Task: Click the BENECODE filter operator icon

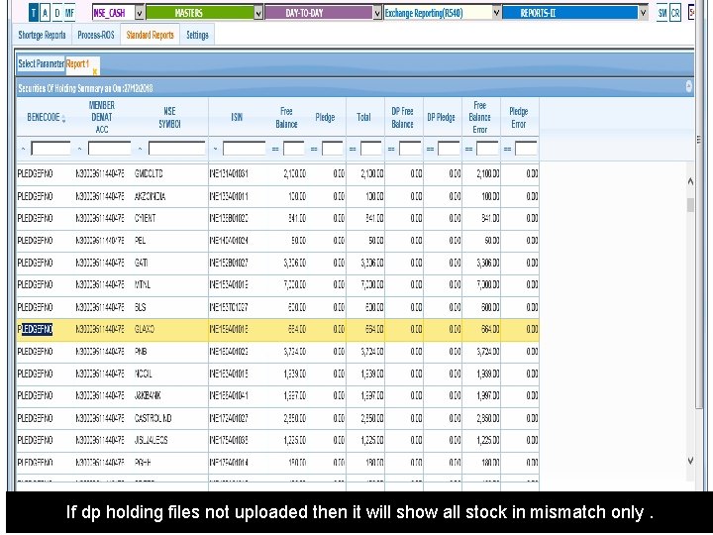Action: click(23, 149)
